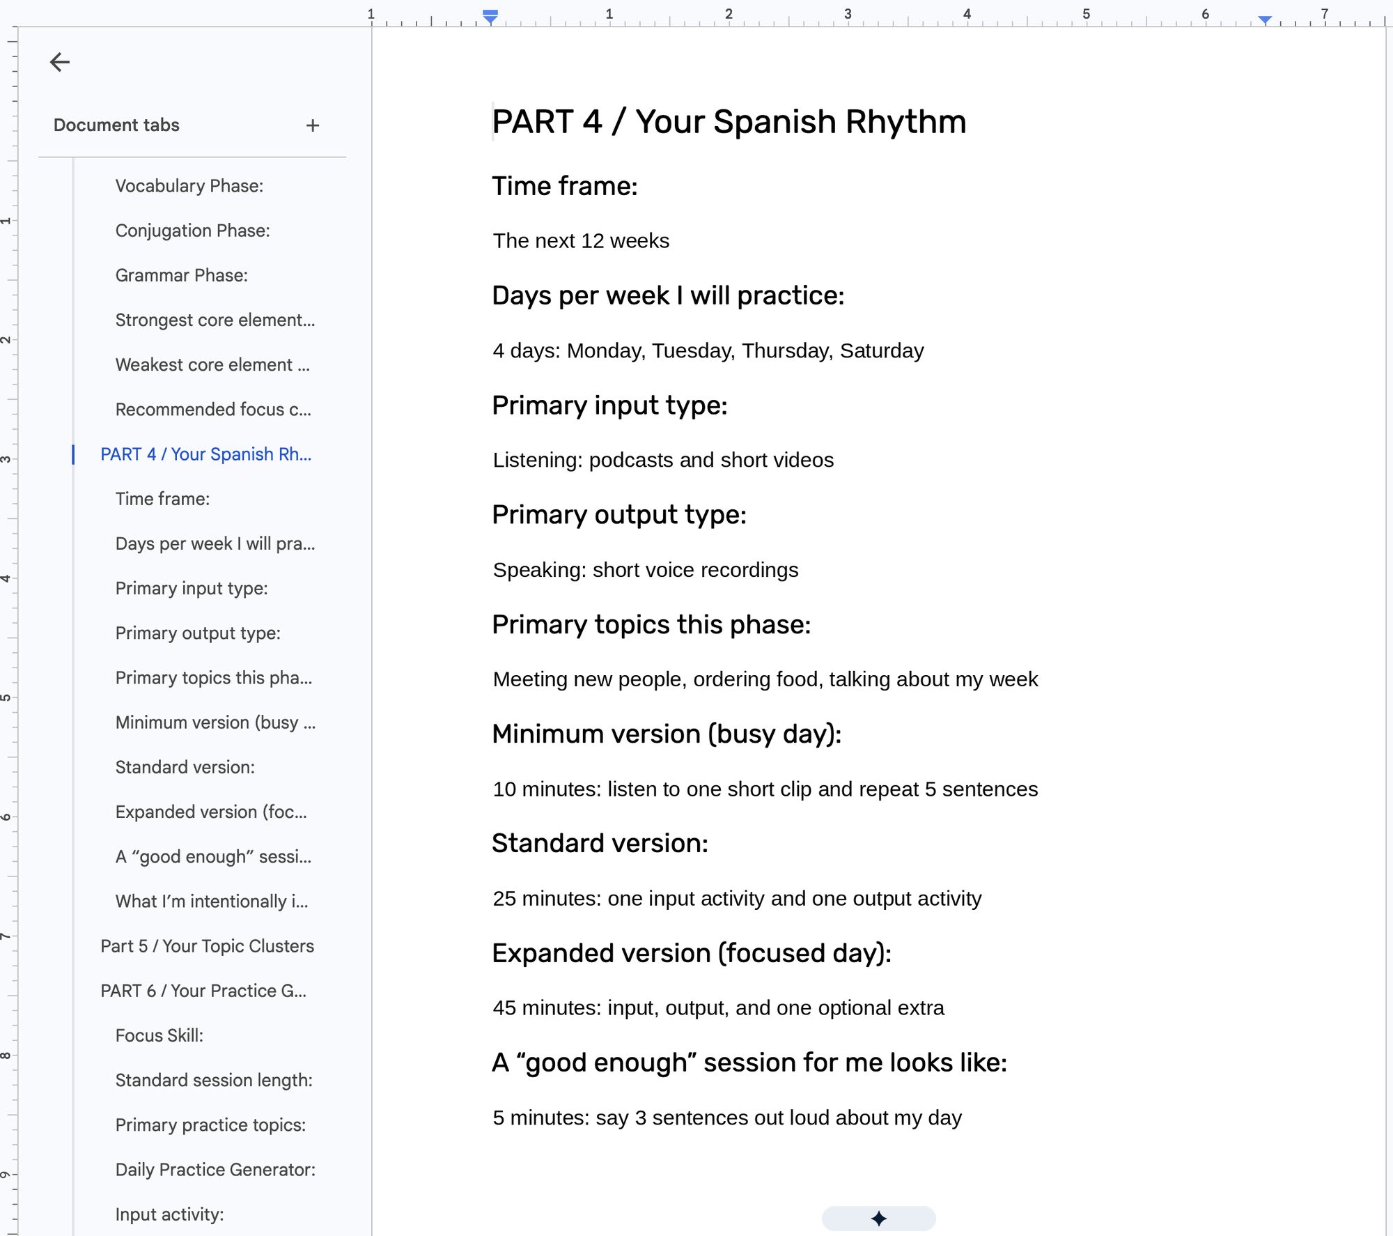Click the text The next 12 weeks

pos(581,240)
